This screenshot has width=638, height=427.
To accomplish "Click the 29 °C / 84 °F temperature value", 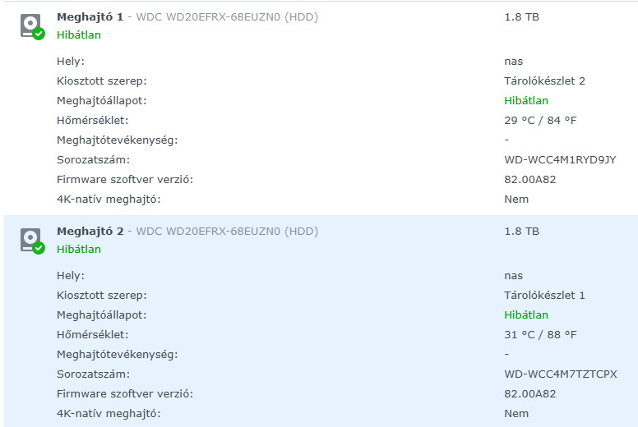I will [x=540, y=120].
